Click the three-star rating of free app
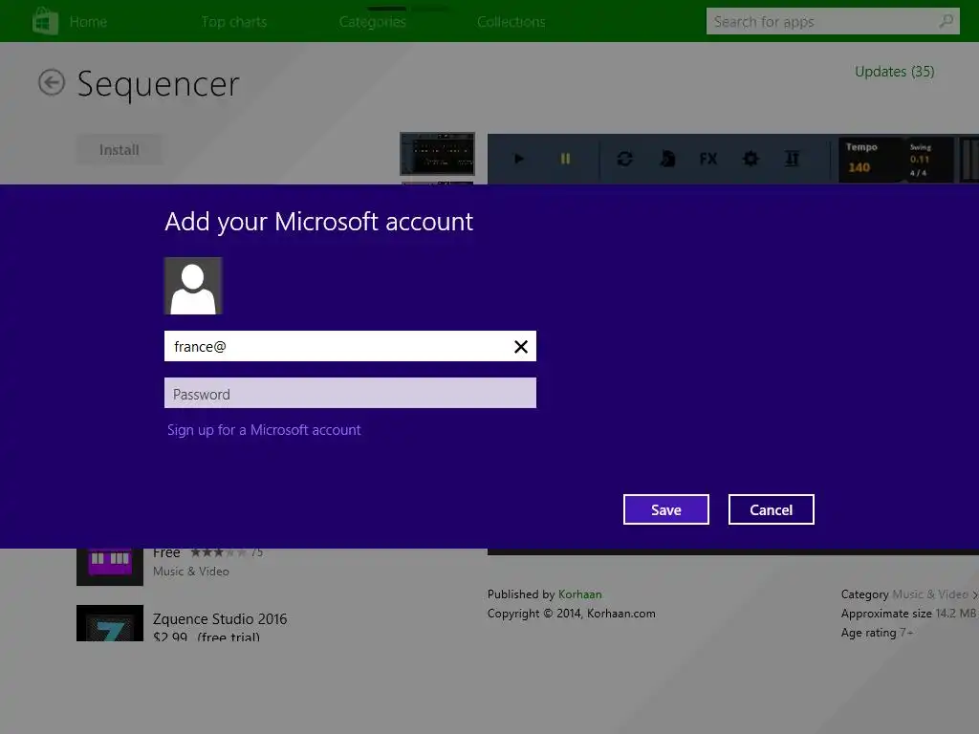 coord(218,552)
